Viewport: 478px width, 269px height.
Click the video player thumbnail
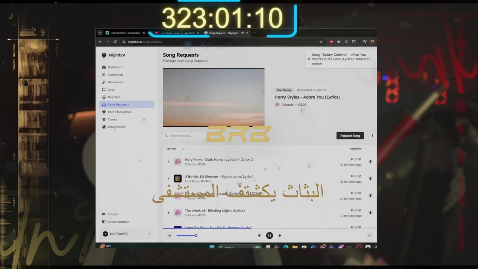point(214,98)
